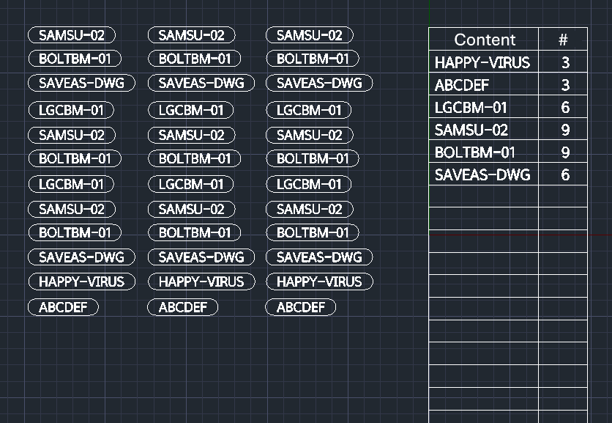Click the ABCDEF label in the middle column
This screenshot has height=423, width=612.
pyautogui.click(x=182, y=307)
